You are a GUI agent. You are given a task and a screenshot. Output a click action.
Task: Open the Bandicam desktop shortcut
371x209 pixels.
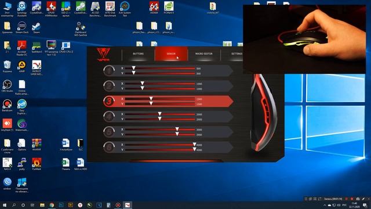point(7,106)
